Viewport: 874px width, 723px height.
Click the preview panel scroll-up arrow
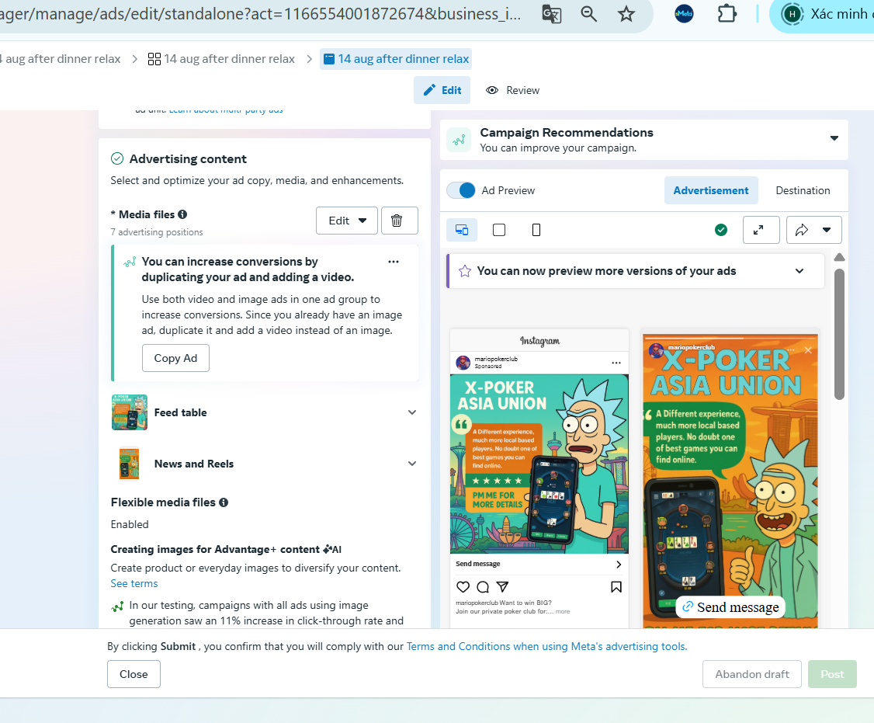coord(839,257)
